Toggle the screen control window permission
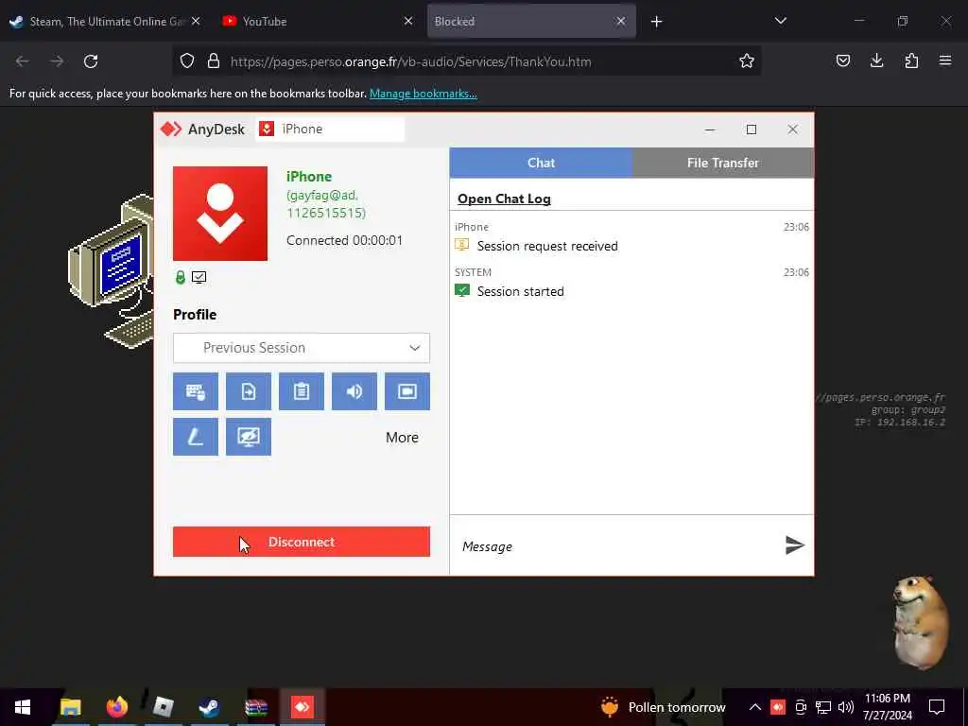Viewport: 968px width, 726px height. pos(407,391)
